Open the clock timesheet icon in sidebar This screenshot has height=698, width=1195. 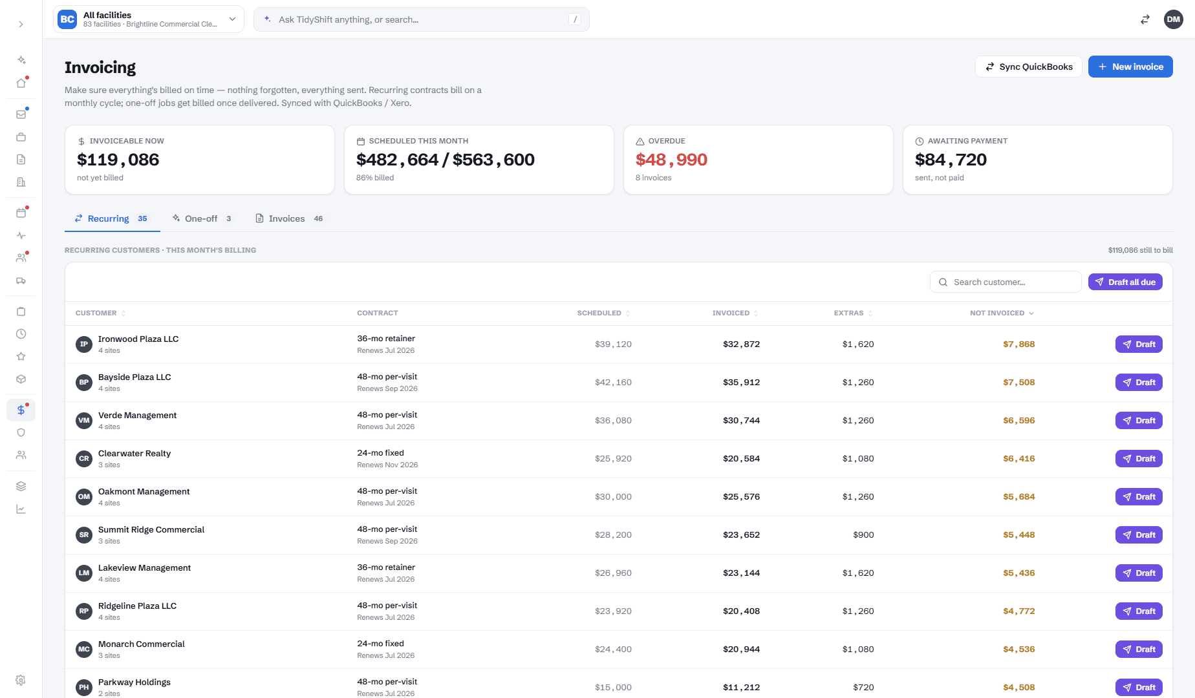click(x=21, y=334)
